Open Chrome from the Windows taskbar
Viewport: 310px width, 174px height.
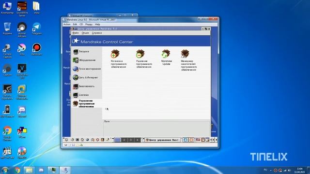click(x=17, y=170)
